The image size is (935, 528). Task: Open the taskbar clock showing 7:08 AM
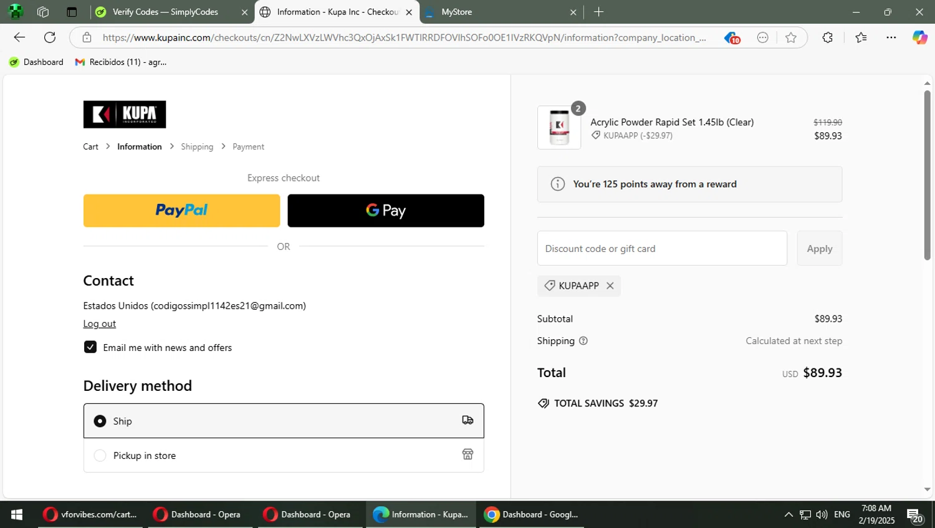(x=876, y=514)
